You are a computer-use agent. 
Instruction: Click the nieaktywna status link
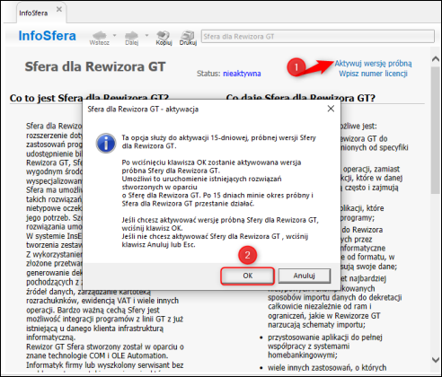(x=242, y=74)
